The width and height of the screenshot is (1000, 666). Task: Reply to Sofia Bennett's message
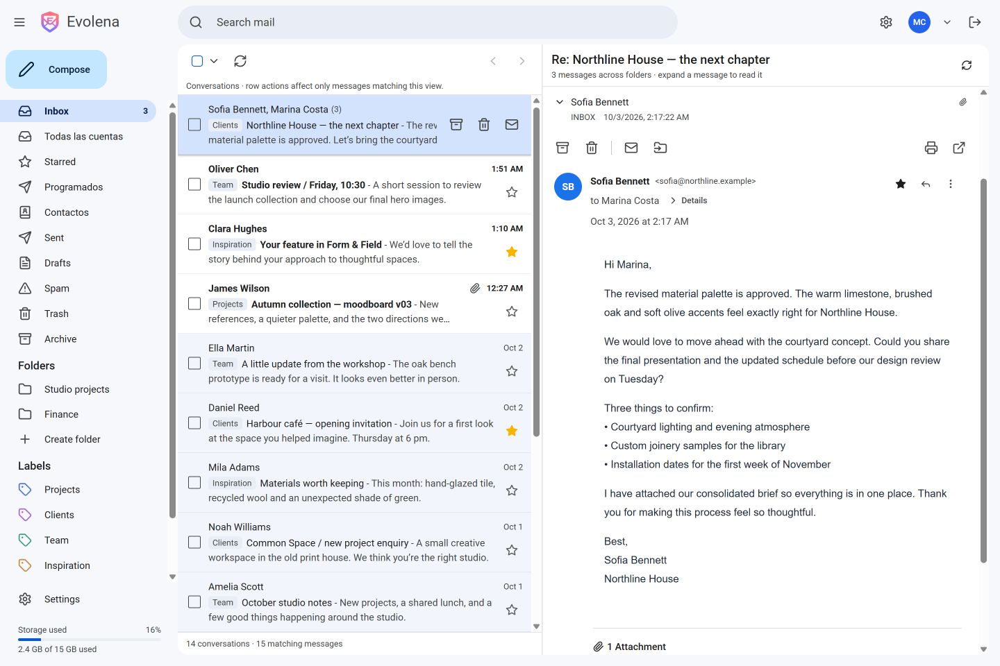click(926, 184)
